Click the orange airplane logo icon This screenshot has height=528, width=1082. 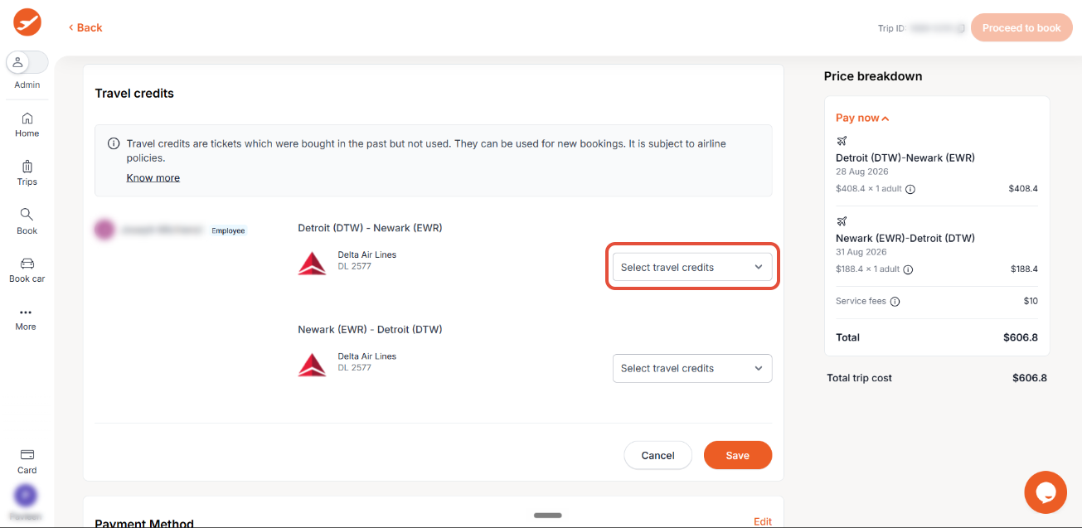(27, 22)
